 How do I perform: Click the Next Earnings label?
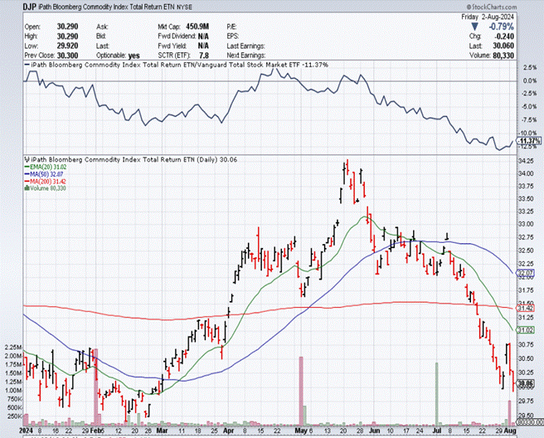tap(246, 56)
